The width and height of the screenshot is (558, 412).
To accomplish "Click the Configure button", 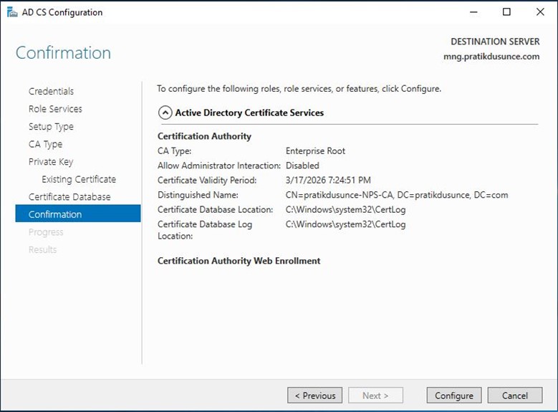I will click(x=453, y=396).
